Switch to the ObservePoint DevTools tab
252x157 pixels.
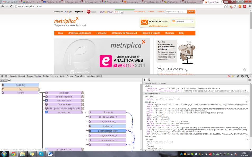point(80,76)
